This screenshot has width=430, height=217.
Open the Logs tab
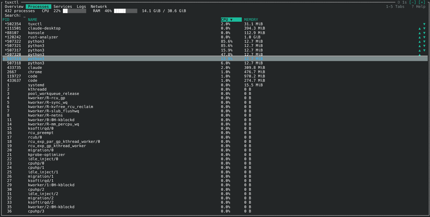tap(81, 7)
